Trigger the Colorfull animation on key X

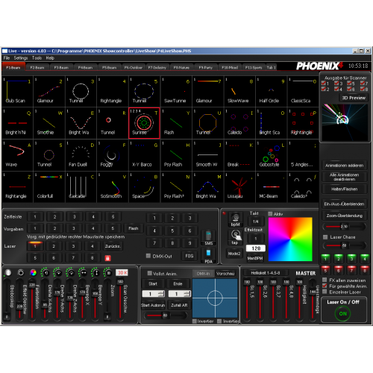pyautogui.click(x=49, y=186)
